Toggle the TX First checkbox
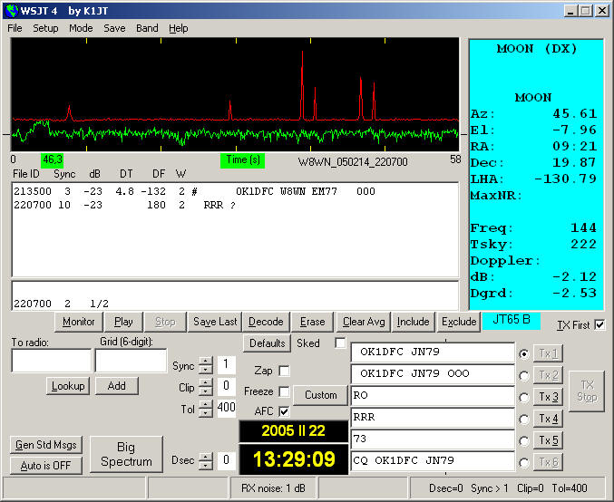The height and width of the screenshot is (502, 614). pyautogui.click(x=599, y=325)
